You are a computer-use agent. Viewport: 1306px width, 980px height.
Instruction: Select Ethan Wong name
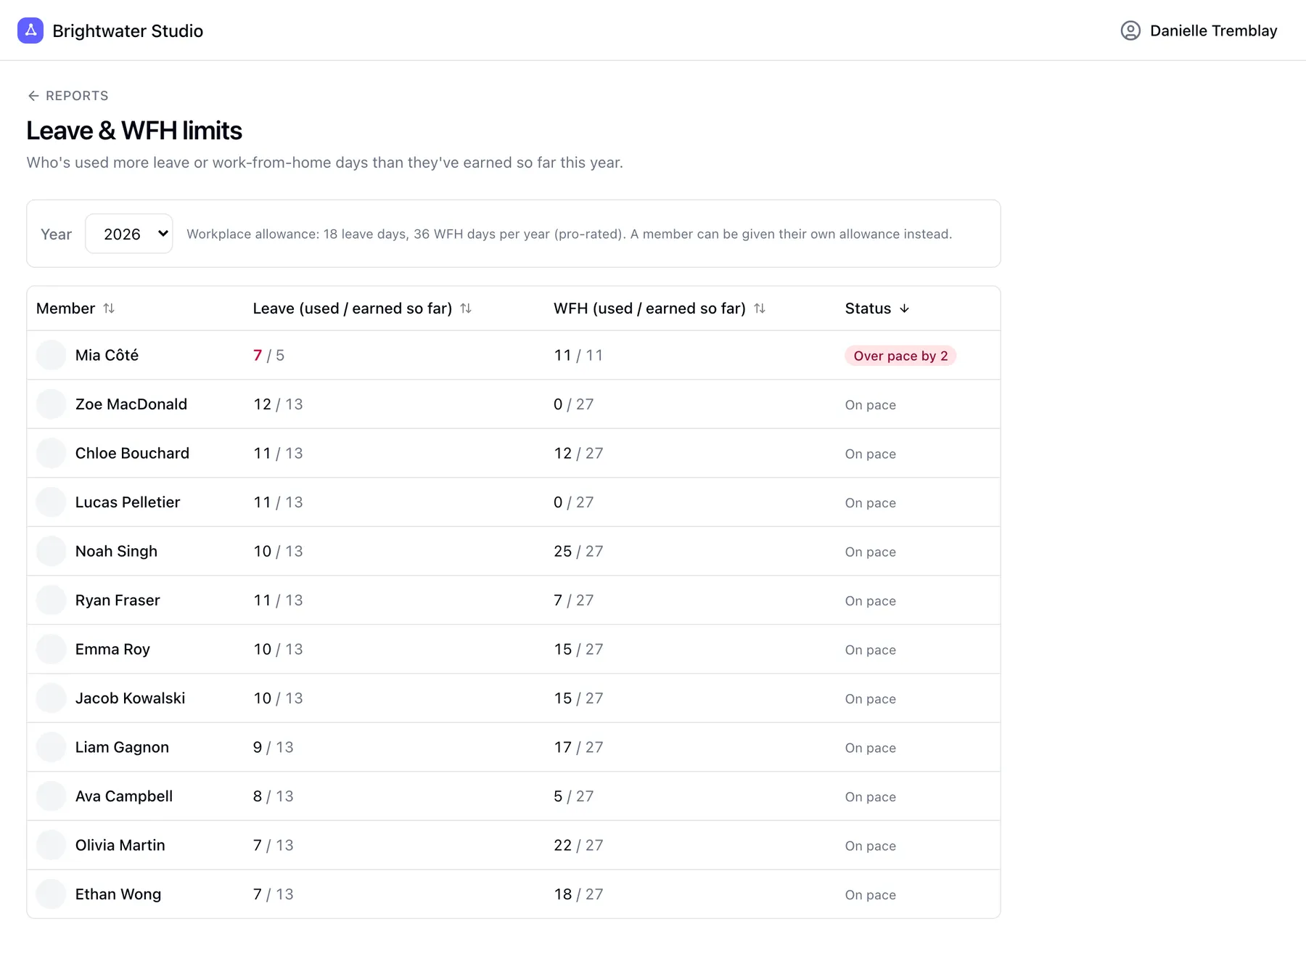coord(118,894)
